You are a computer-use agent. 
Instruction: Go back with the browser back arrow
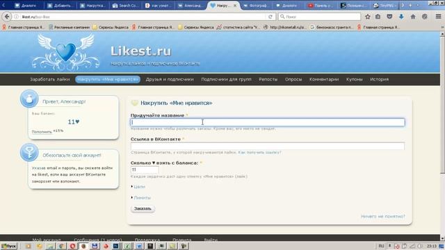pyautogui.click(x=7, y=17)
